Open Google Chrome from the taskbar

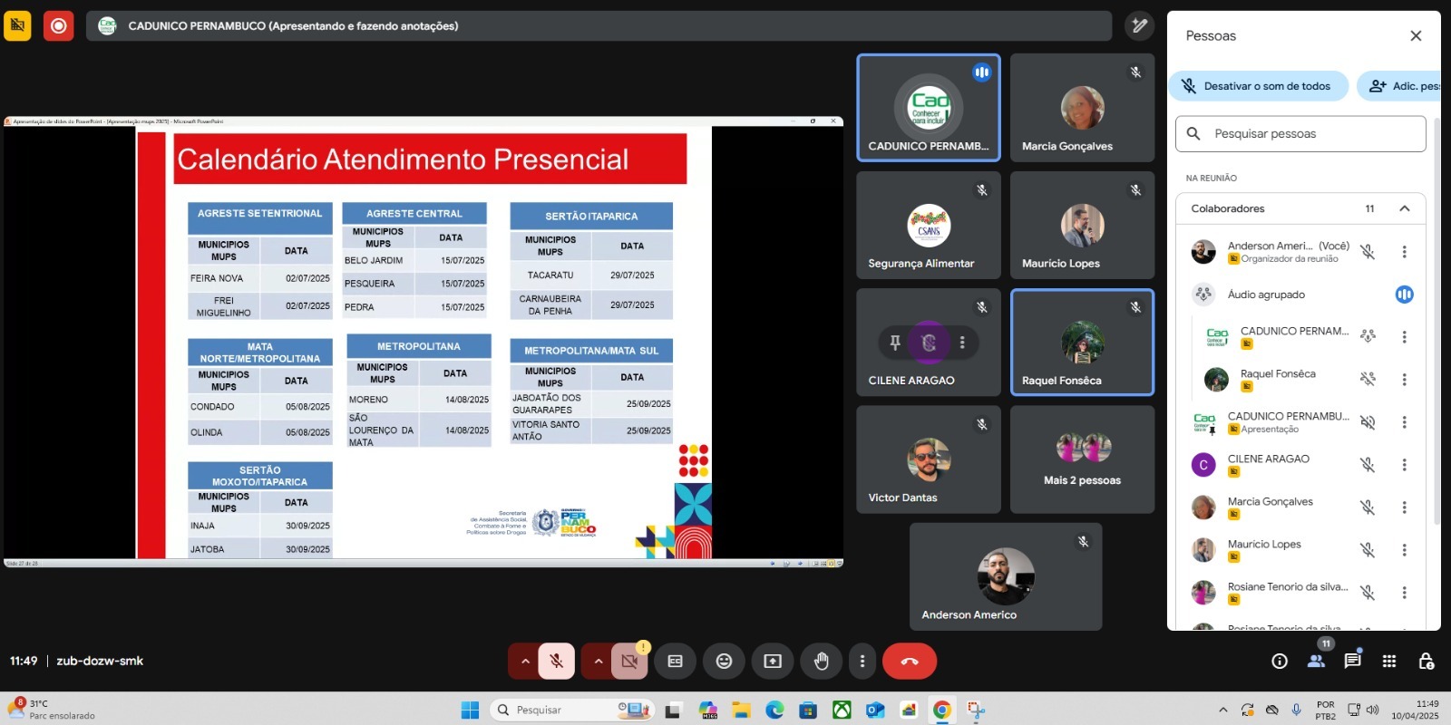click(942, 710)
